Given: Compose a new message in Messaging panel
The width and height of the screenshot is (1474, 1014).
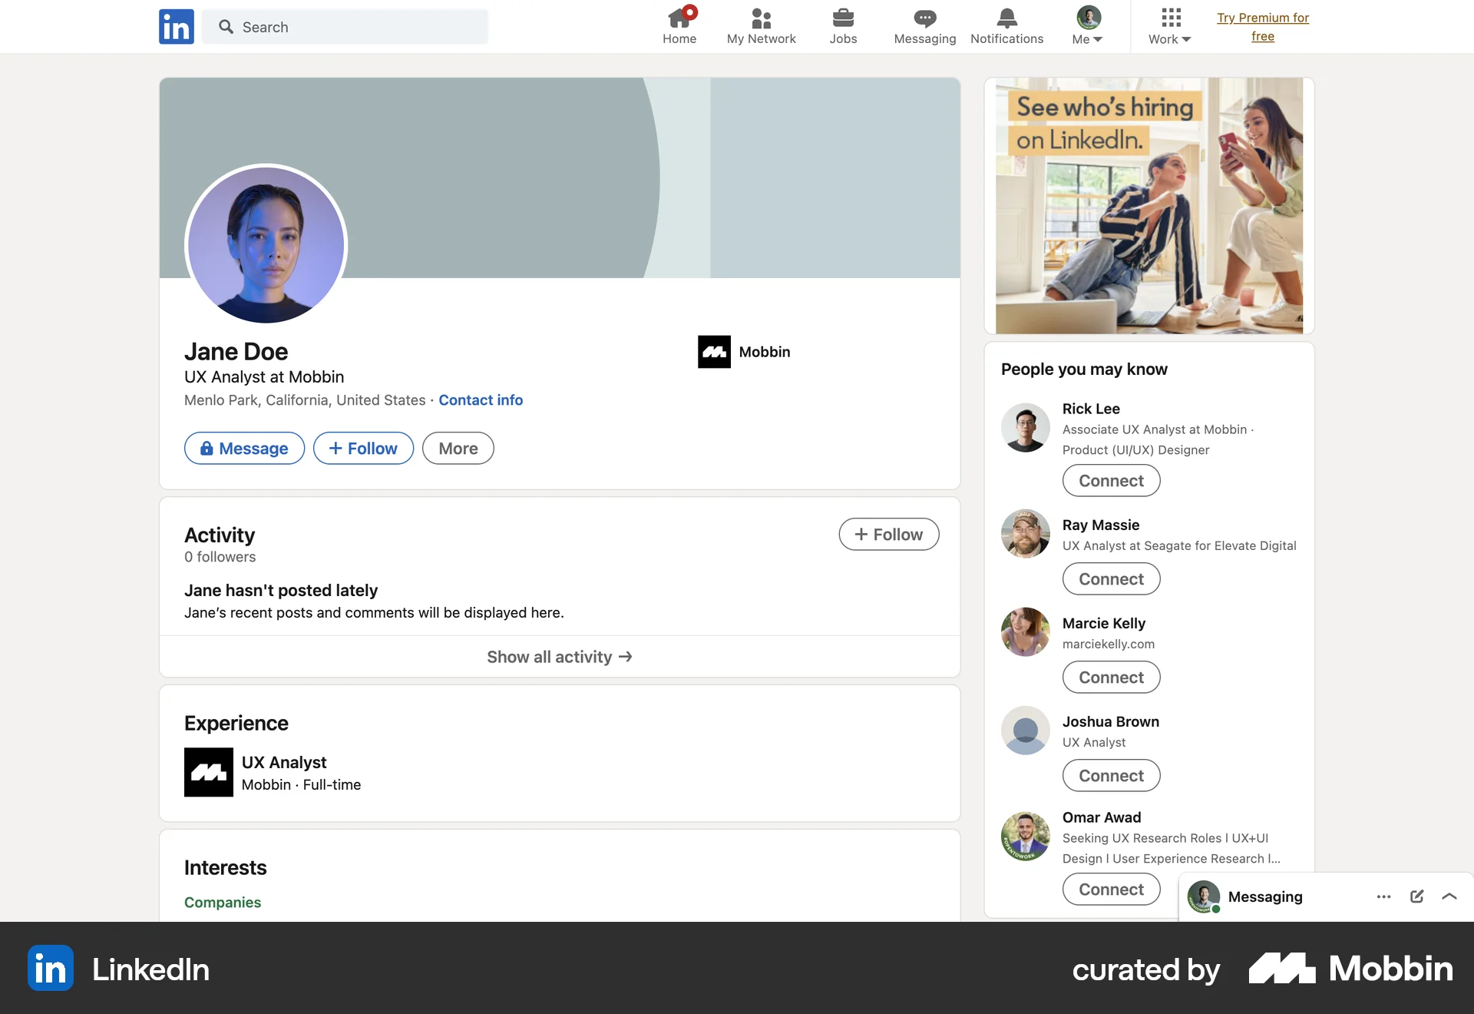Looking at the screenshot, I should pyautogui.click(x=1416, y=896).
